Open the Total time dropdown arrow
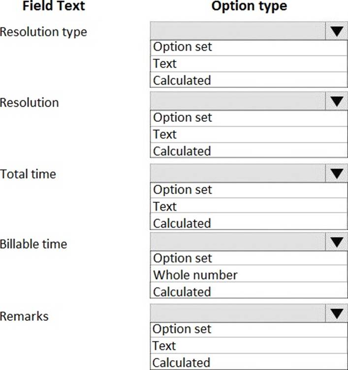The width and height of the screenshot is (348, 370). click(x=336, y=173)
